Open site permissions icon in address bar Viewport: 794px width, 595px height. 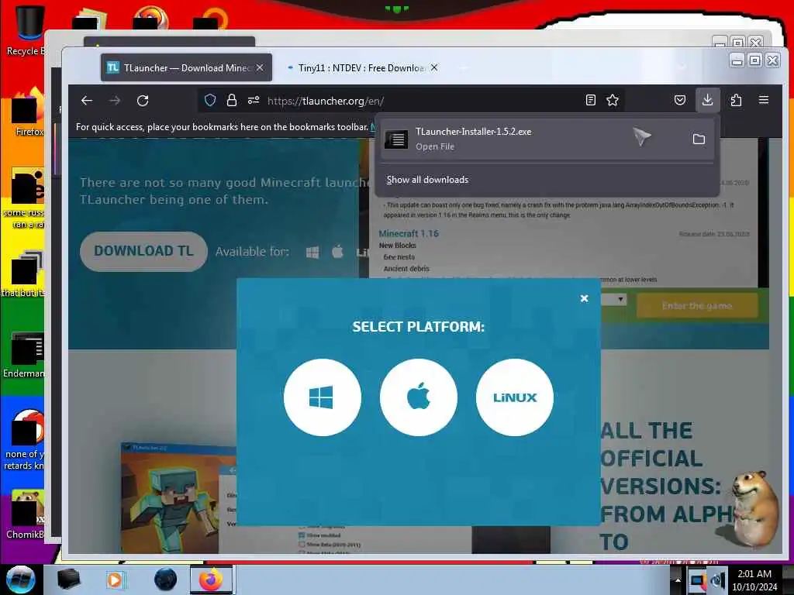[254, 100]
